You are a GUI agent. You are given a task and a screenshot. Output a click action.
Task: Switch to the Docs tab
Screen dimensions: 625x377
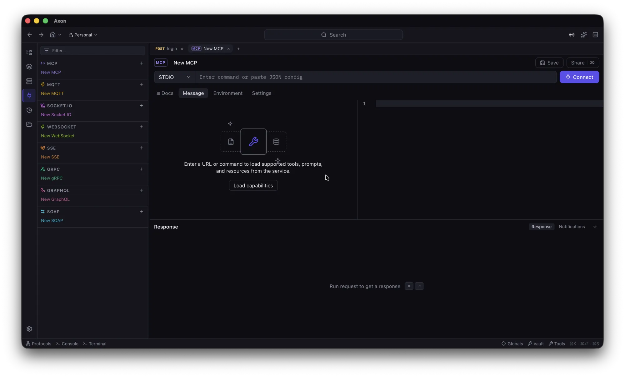pyautogui.click(x=165, y=93)
